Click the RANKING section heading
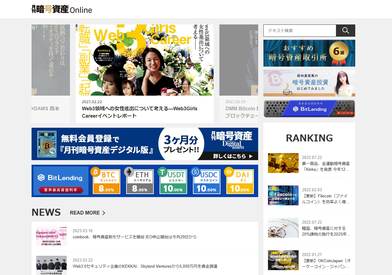The height and width of the screenshot is (275, 392). pos(309,138)
